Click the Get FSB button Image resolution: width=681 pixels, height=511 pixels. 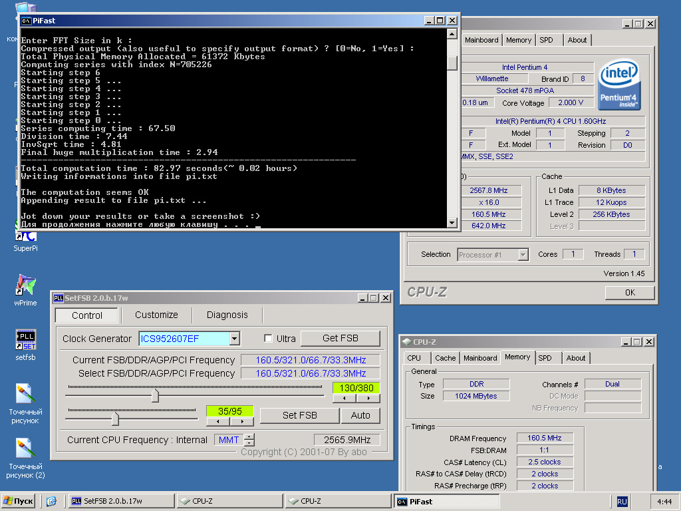point(340,338)
